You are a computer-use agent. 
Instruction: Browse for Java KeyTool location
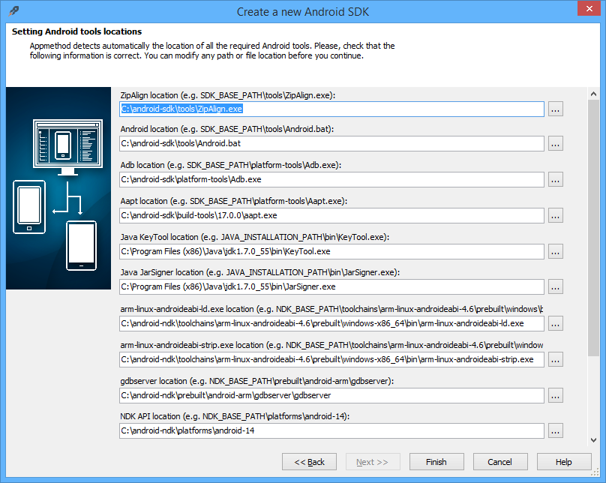click(x=555, y=252)
